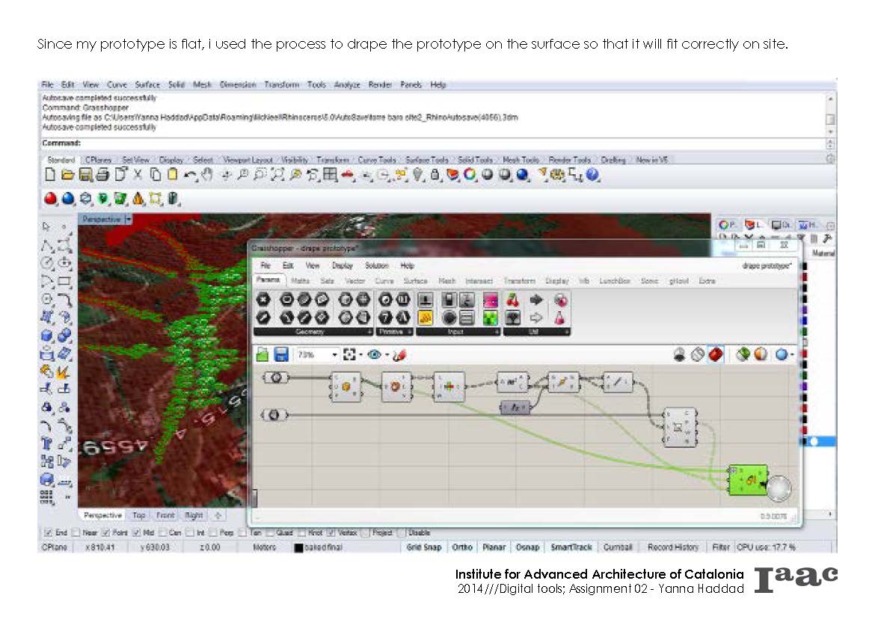
Task: Click the Save icon in Rhino's Standard toolbar
Action: 85,175
